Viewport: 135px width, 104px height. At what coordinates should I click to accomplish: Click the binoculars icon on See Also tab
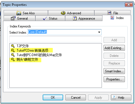tap(19, 13)
